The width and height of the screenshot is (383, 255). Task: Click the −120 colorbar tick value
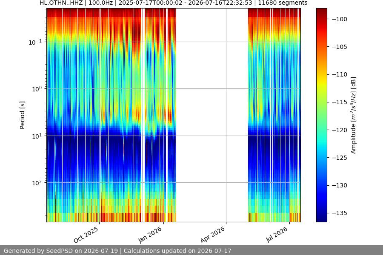click(339, 130)
